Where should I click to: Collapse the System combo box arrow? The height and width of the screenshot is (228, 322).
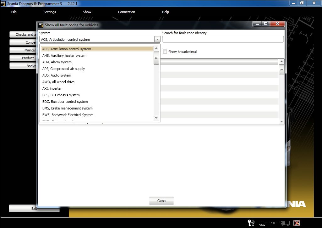[x=157, y=40]
